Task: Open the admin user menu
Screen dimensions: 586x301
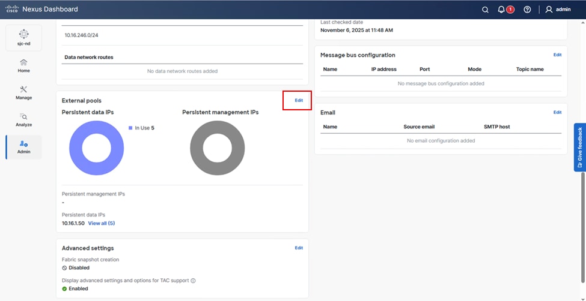Action: [x=558, y=10]
